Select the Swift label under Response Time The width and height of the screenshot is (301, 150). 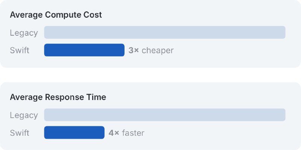[x=20, y=133]
